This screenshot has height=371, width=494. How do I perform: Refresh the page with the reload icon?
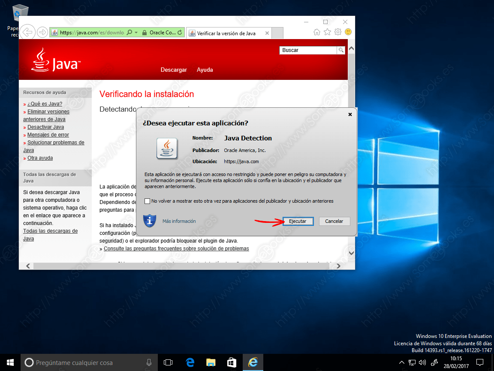[x=180, y=33]
